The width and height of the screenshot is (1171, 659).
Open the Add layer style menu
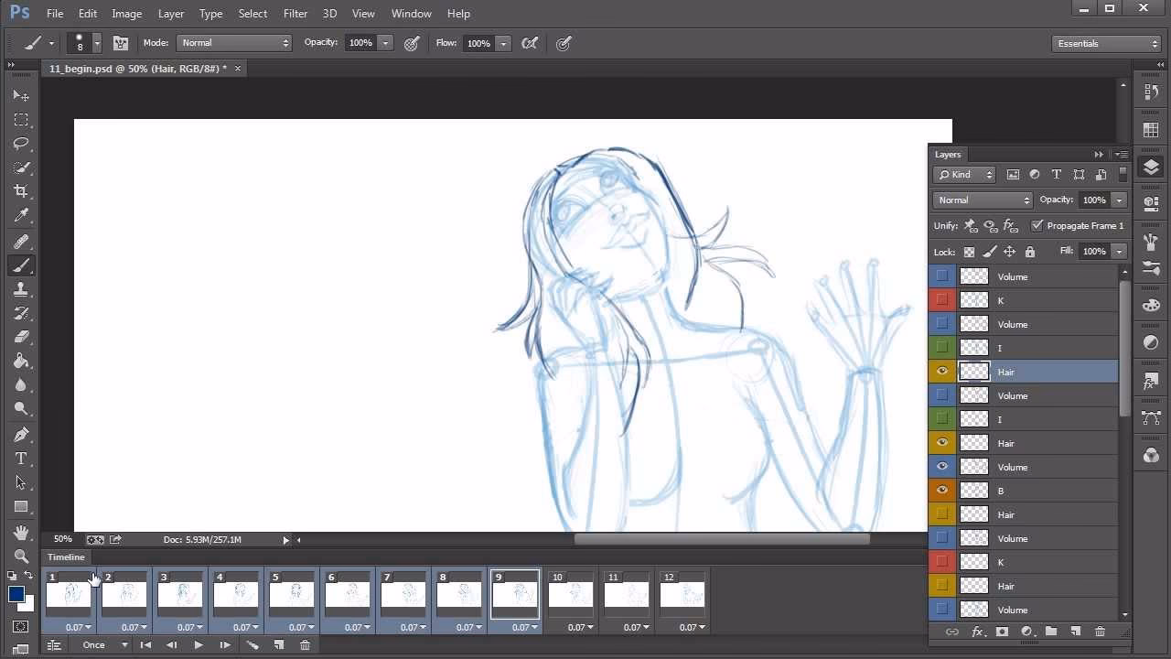click(x=978, y=632)
